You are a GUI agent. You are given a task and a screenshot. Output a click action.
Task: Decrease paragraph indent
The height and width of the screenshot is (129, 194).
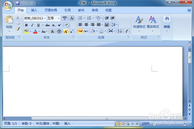pyautogui.click(x=107, y=18)
